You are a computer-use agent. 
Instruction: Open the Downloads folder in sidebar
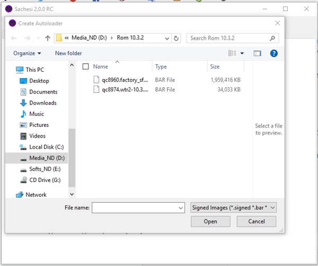42,103
